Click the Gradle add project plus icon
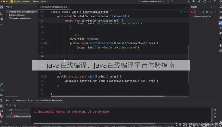This screenshot has width=222, height=127. click(195, 12)
